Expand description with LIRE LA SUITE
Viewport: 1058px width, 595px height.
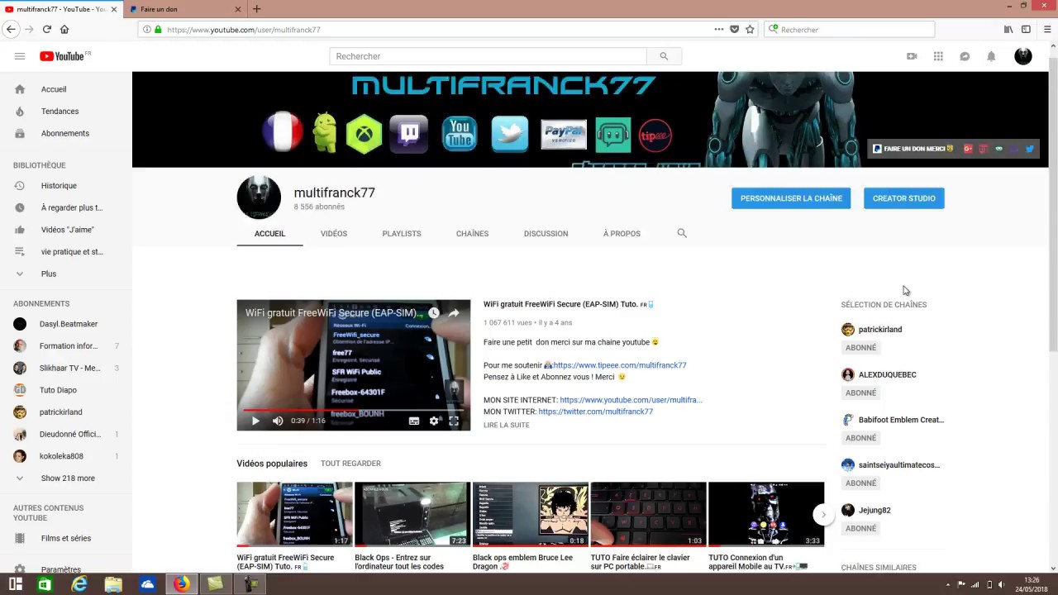(x=507, y=425)
